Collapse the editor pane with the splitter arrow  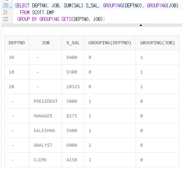[x=141, y=25]
